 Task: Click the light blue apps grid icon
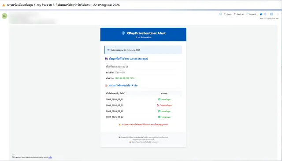(x=271, y=14)
